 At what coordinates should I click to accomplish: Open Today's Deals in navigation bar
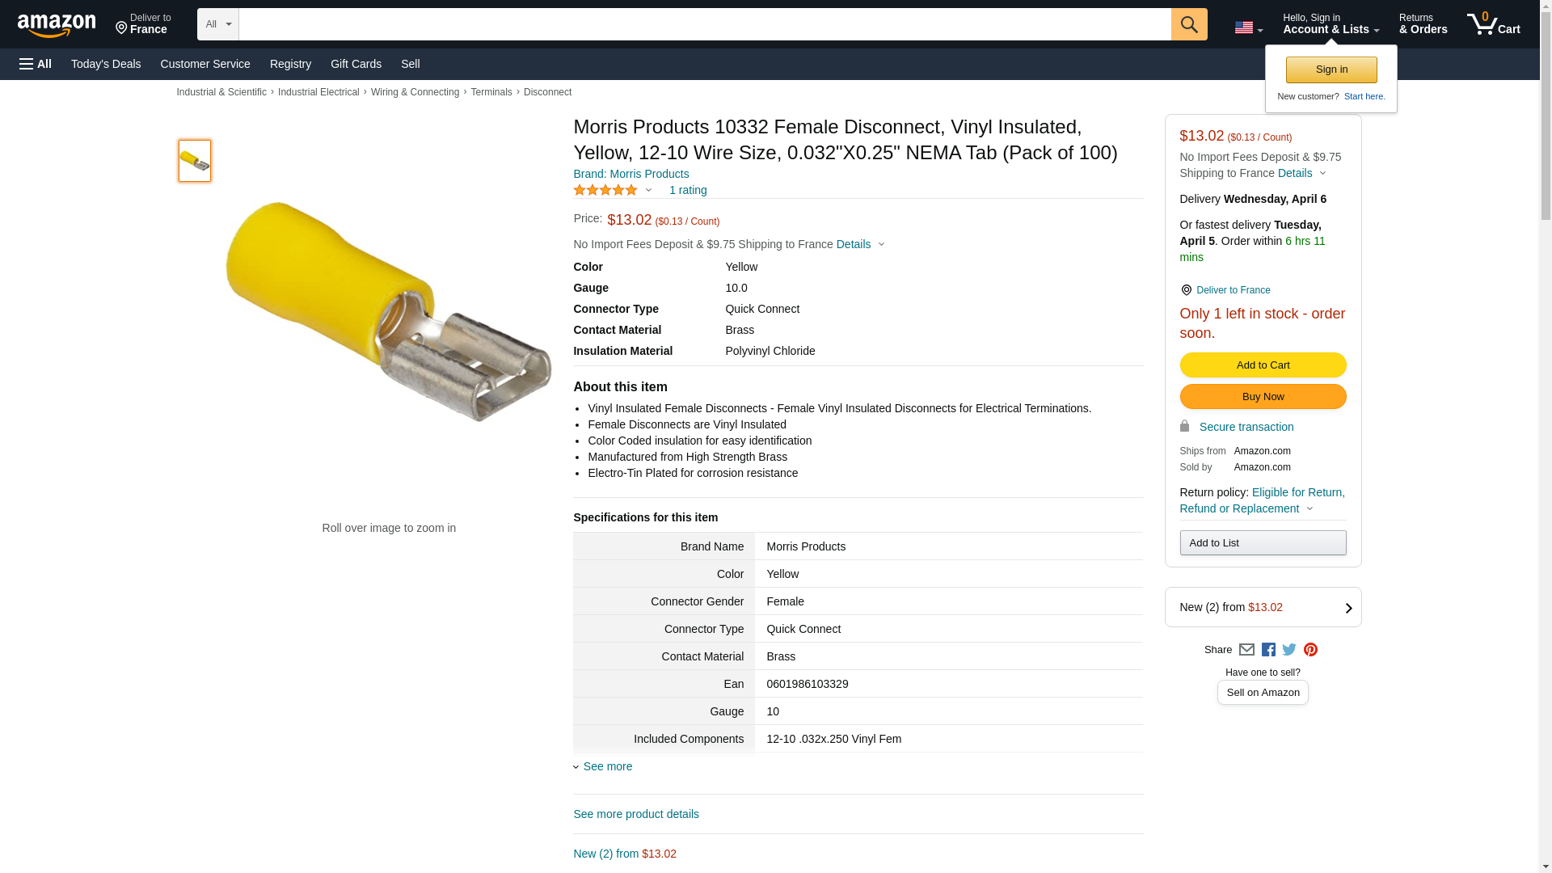(x=106, y=64)
